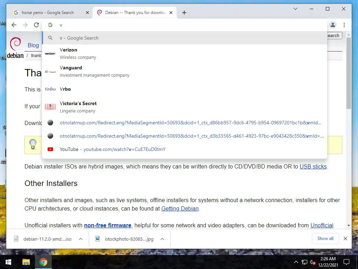
Task: Open the clock showing 2:26 AM
Action: (328, 262)
